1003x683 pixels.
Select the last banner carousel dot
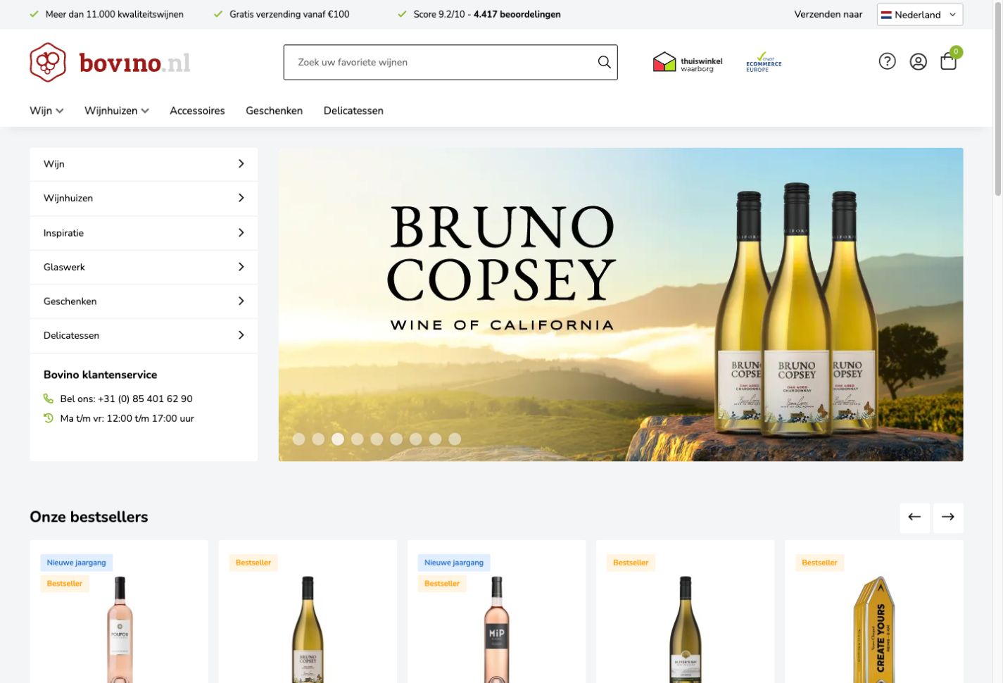click(455, 439)
